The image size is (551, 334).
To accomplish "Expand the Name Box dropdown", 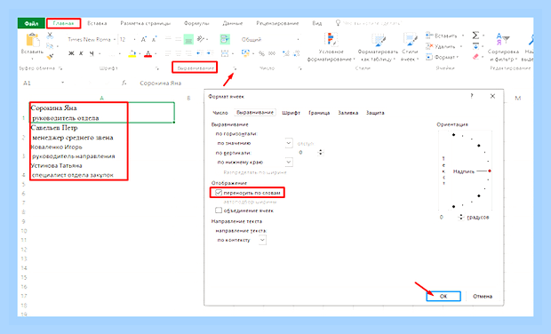I will click(62, 83).
